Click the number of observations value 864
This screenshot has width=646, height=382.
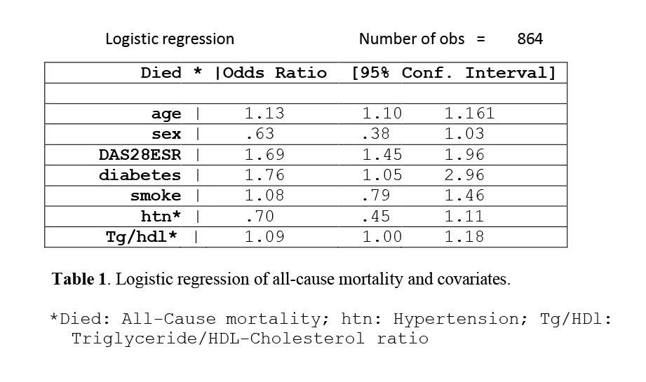tap(530, 39)
